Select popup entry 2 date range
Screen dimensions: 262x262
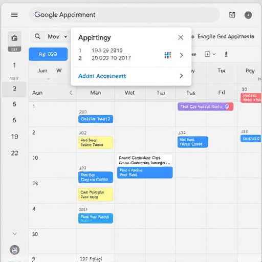click(111, 58)
